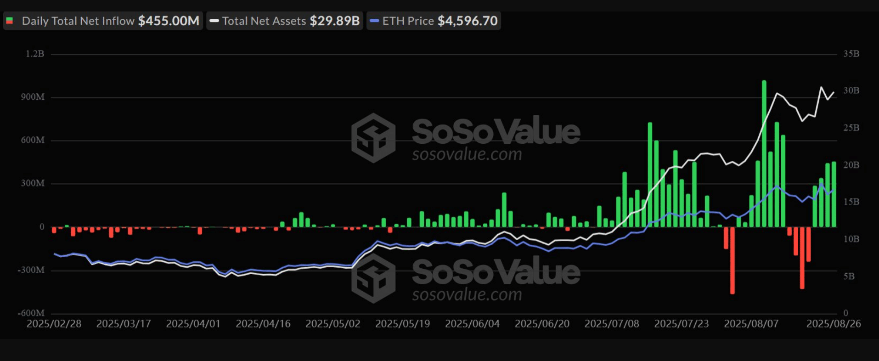Click the 20B right axis label
The width and height of the screenshot is (879, 361).
point(851,165)
